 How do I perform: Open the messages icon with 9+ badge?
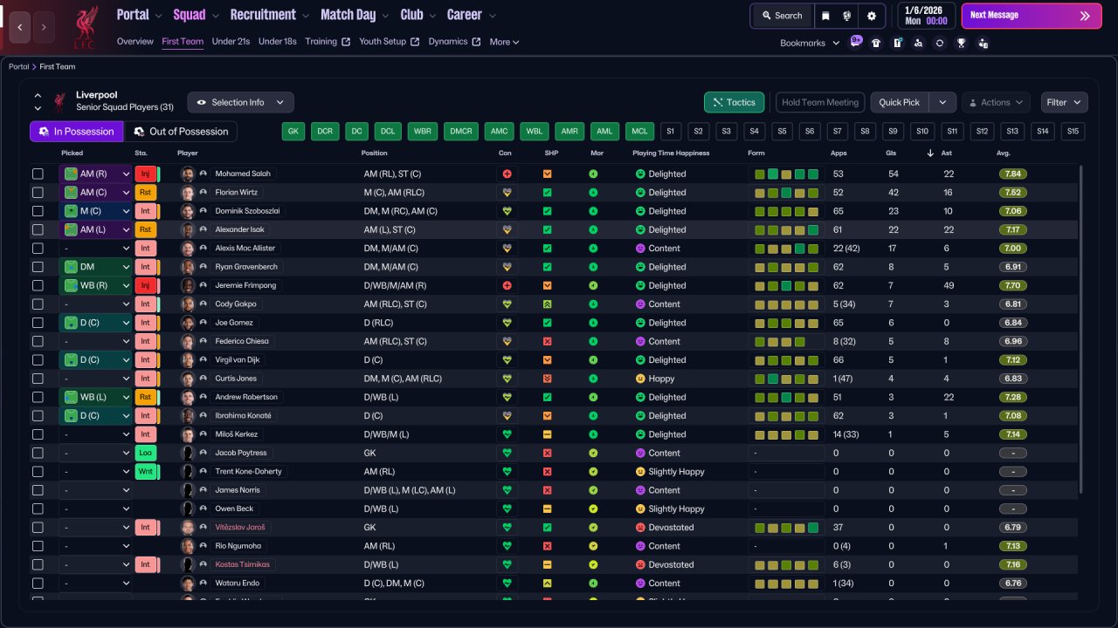[856, 42]
